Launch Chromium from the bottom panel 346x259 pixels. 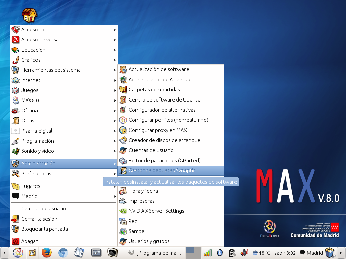click(63, 252)
